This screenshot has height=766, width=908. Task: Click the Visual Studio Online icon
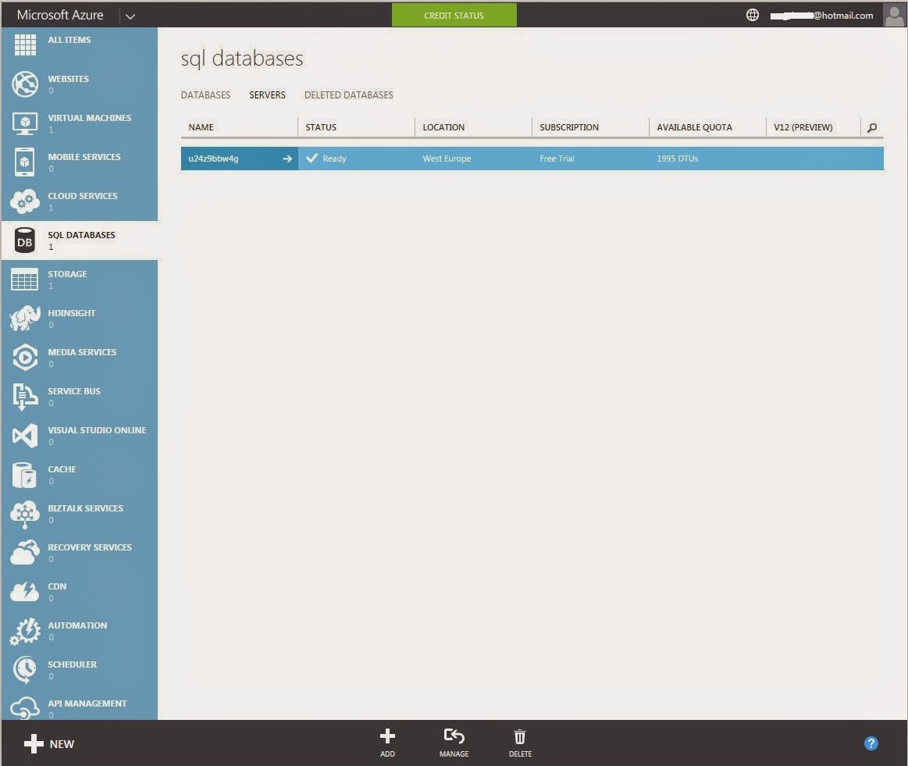[24, 435]
